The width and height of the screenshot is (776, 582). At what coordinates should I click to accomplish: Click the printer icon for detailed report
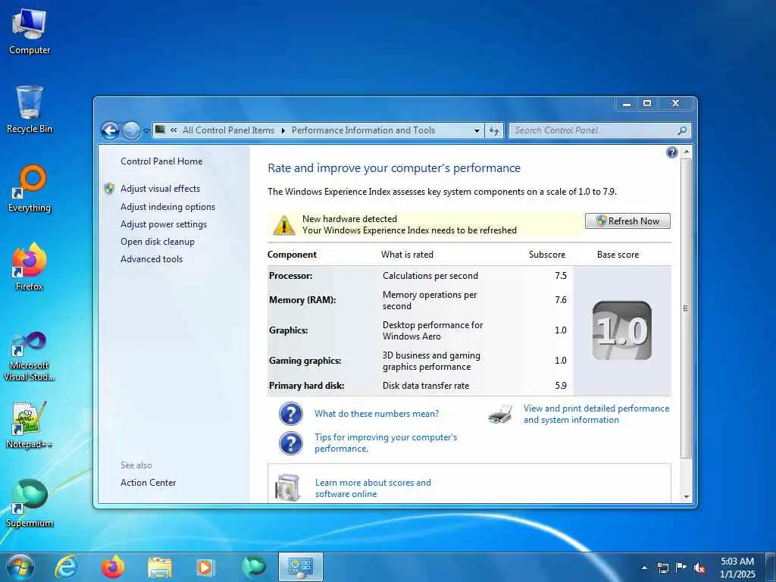pos(500,415)
